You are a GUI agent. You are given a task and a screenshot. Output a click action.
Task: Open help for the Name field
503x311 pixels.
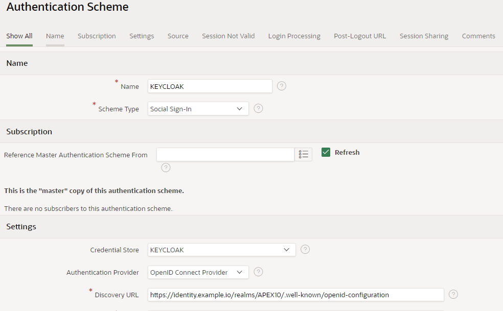(x=281, y=86)
